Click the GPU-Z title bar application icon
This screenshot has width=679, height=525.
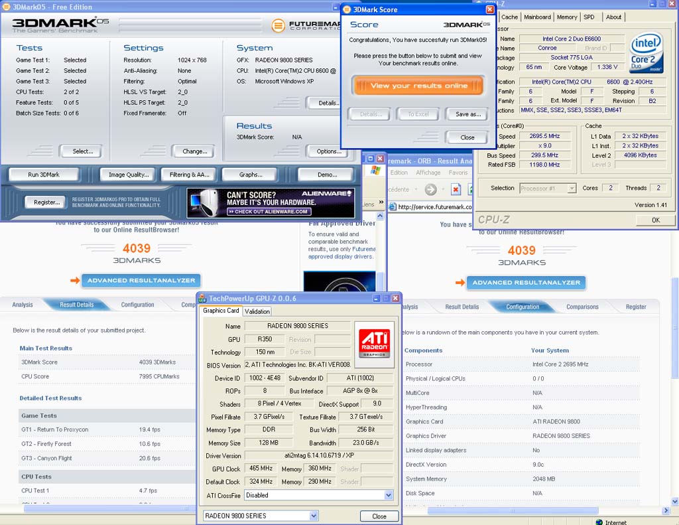pos(202,298)
